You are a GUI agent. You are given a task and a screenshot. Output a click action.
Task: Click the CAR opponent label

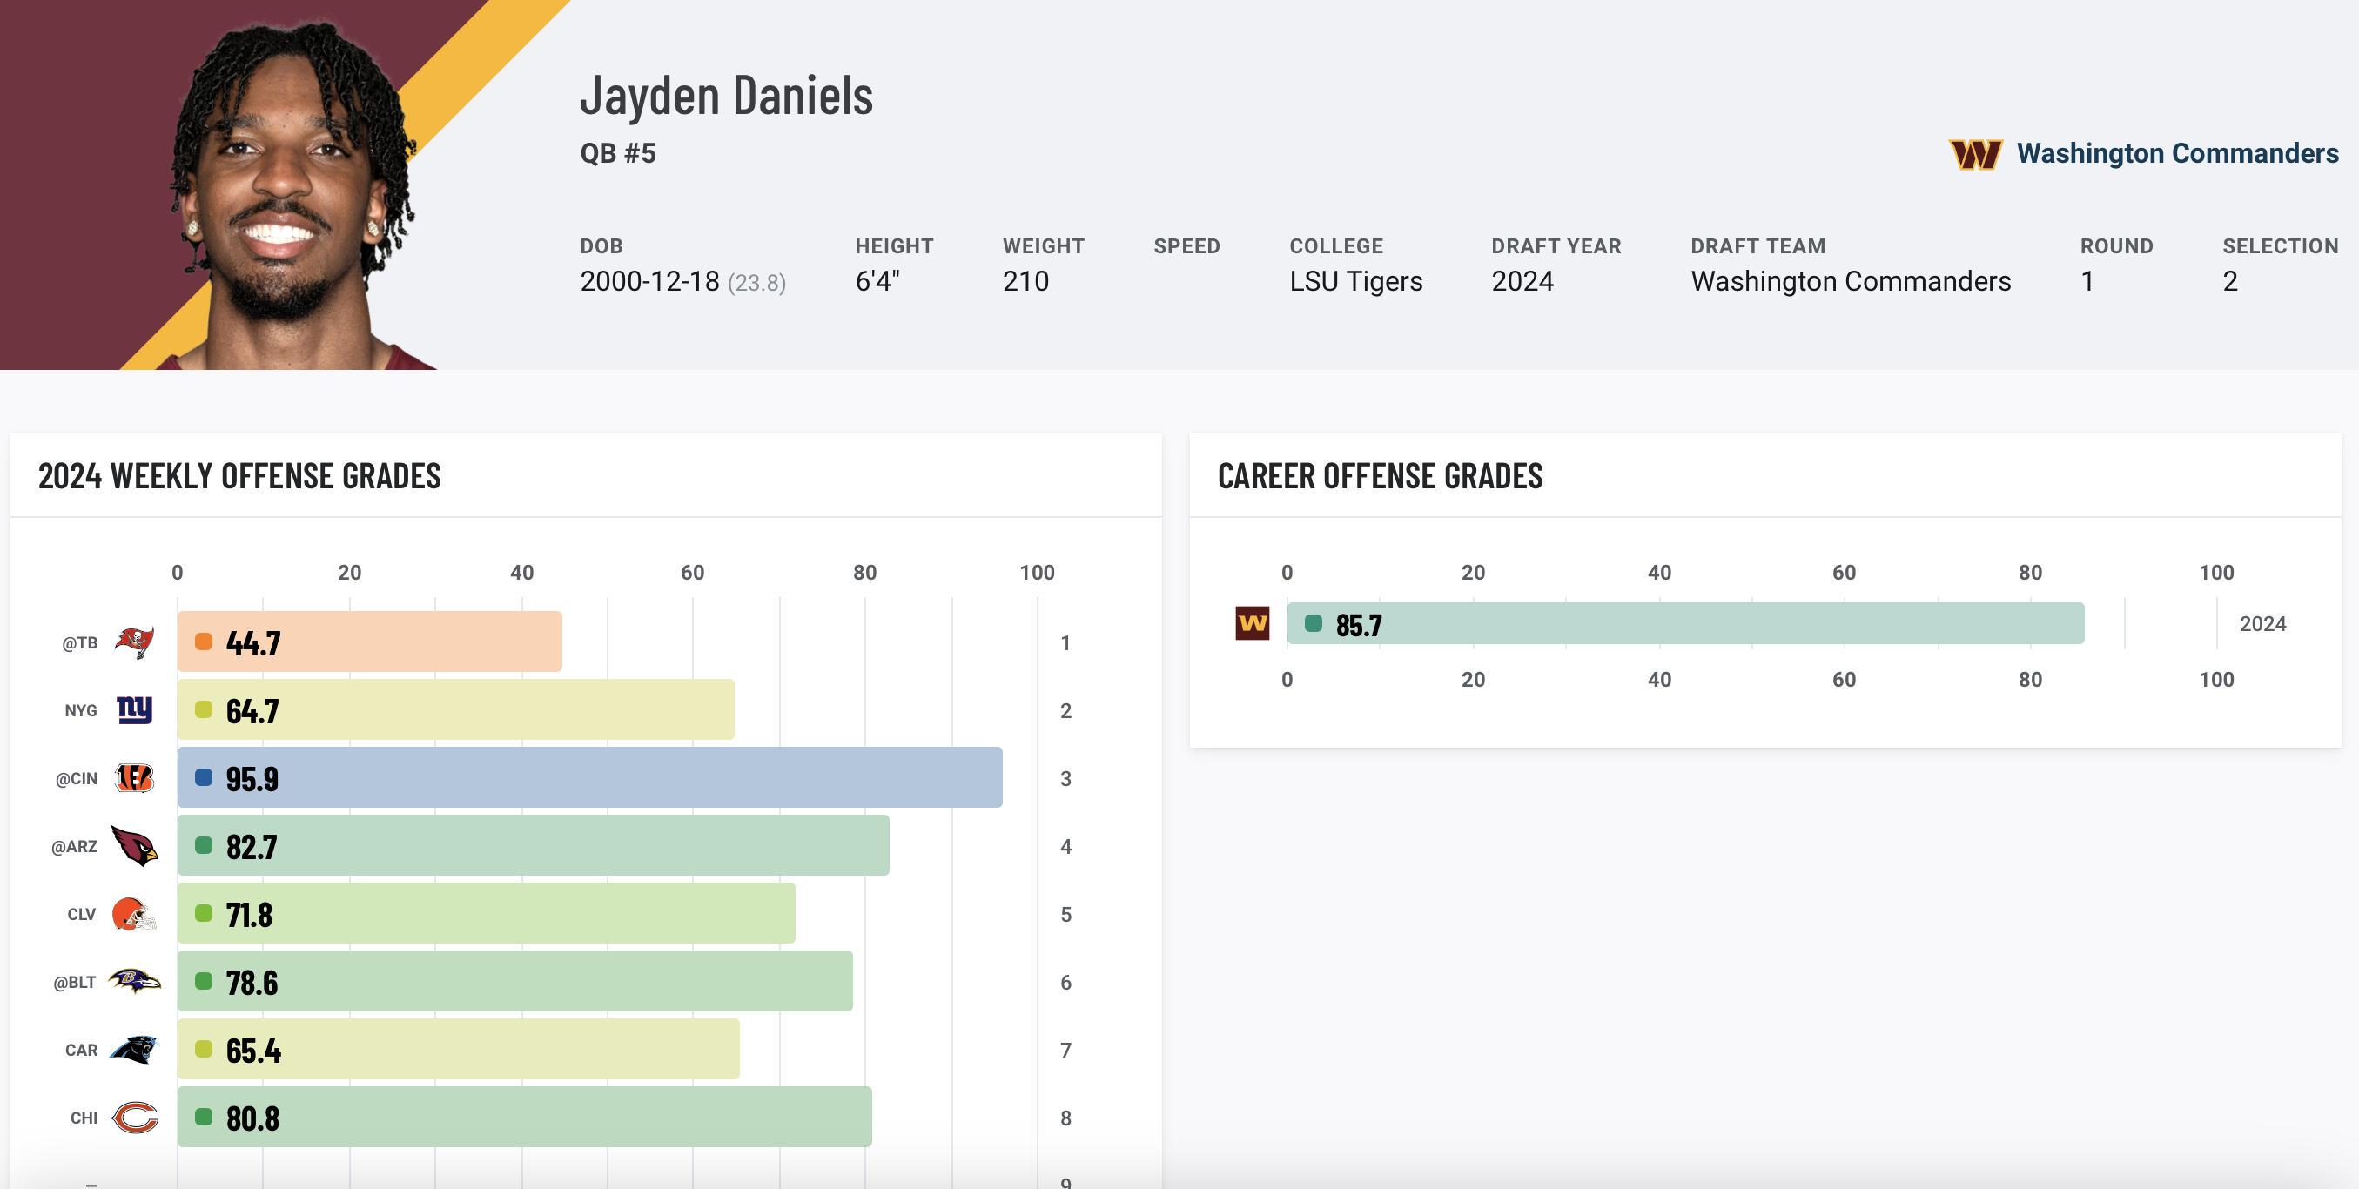coord(82,1050)
